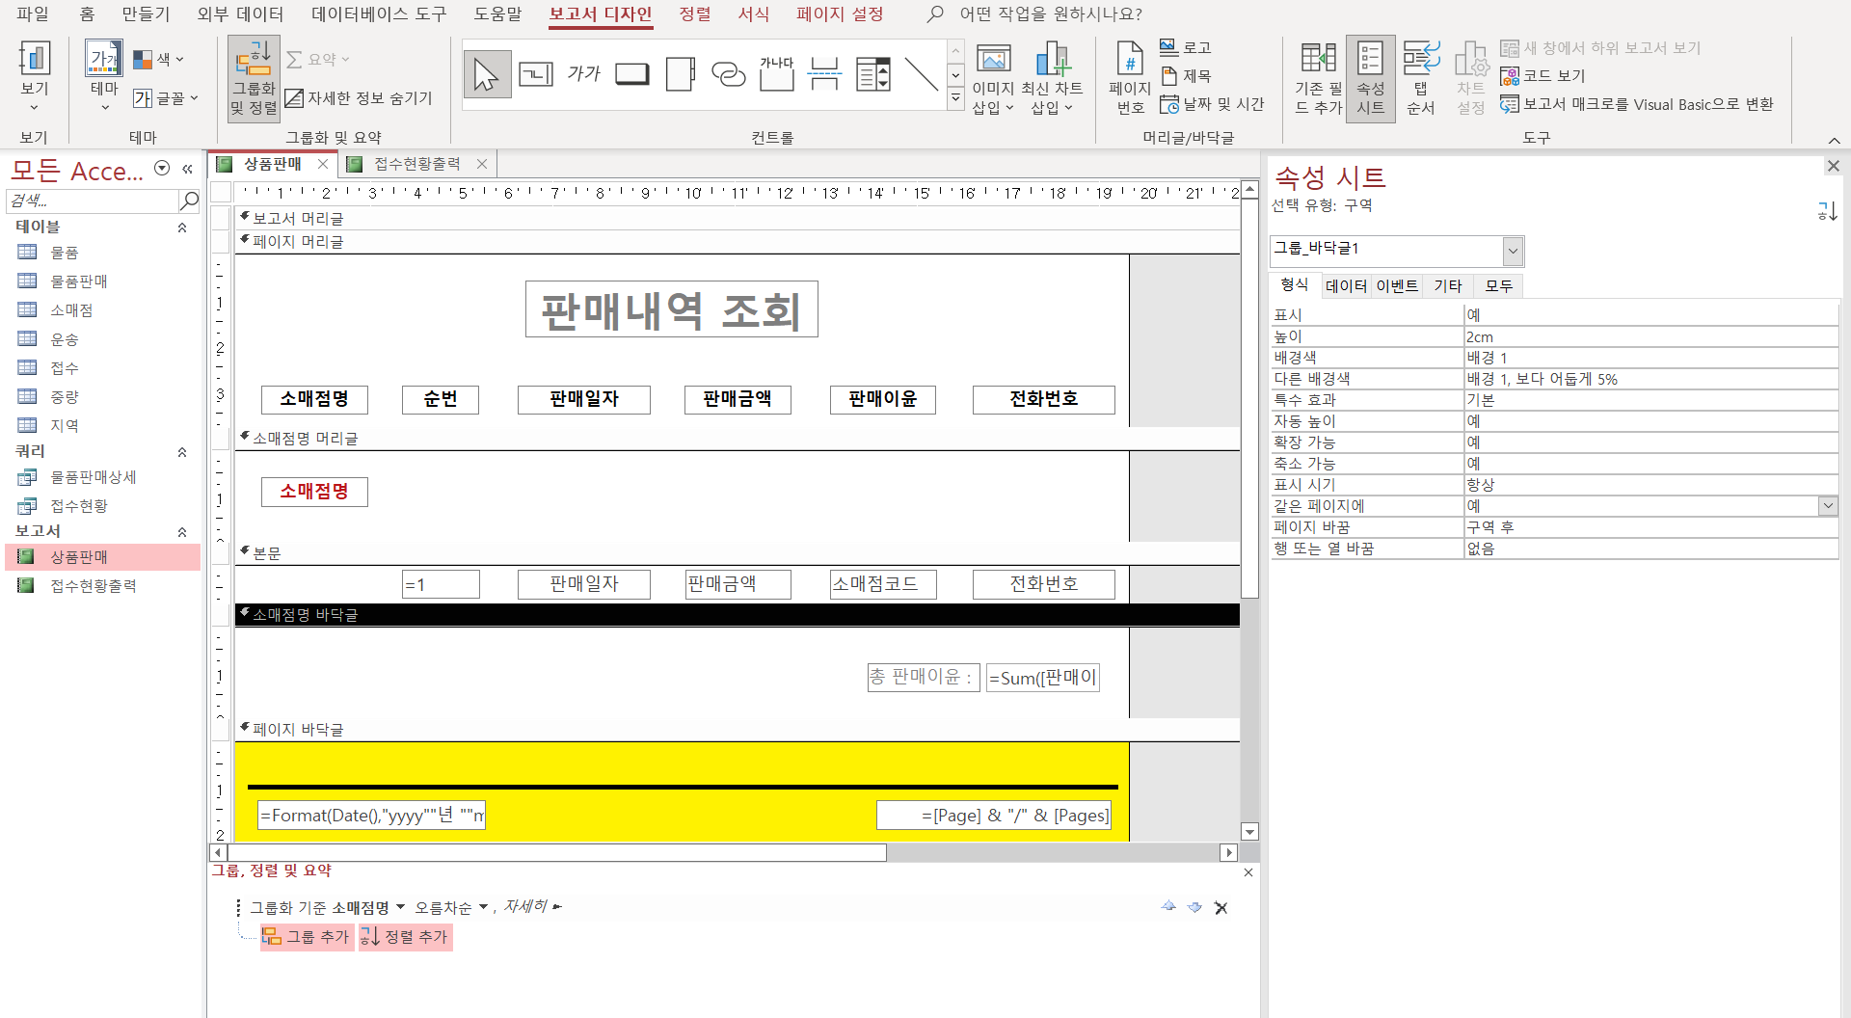
Task: Open the Tab Order tool
Action: (x=1420, y=79)
